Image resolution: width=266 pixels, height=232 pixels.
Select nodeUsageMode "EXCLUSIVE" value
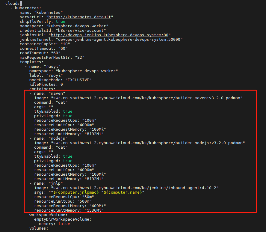tap(78, 80)
